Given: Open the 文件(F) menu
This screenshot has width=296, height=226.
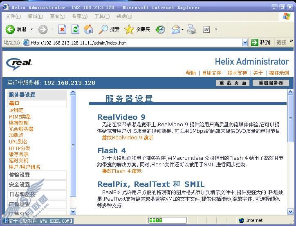Looking at the screenshot, I should (13, 16).
